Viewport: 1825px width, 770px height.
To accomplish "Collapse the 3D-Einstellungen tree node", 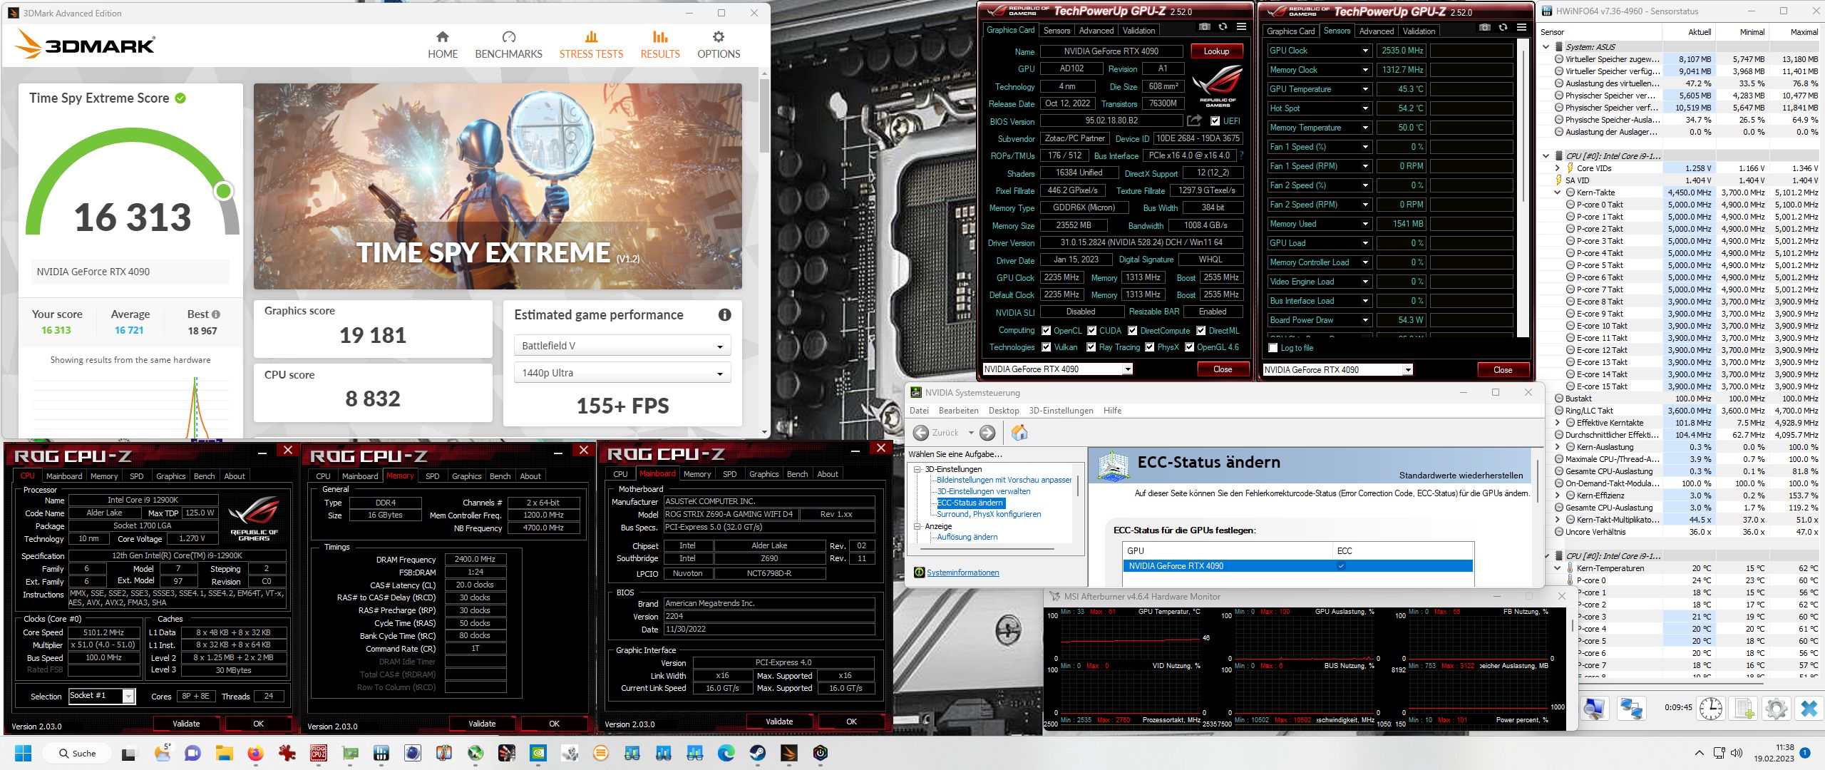I will click(x=917, y=469).
